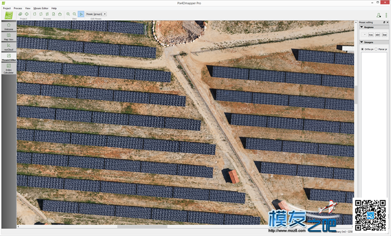
Task: Click the Delete button under Regions
Action: point(378,35)
